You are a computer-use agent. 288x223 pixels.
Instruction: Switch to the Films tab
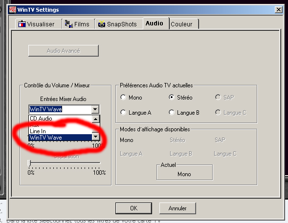tap(78, 24)
